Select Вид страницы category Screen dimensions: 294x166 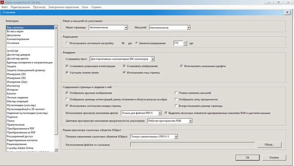(30, 27)
